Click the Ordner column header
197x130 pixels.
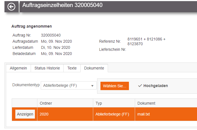click(x=46, y=103)
